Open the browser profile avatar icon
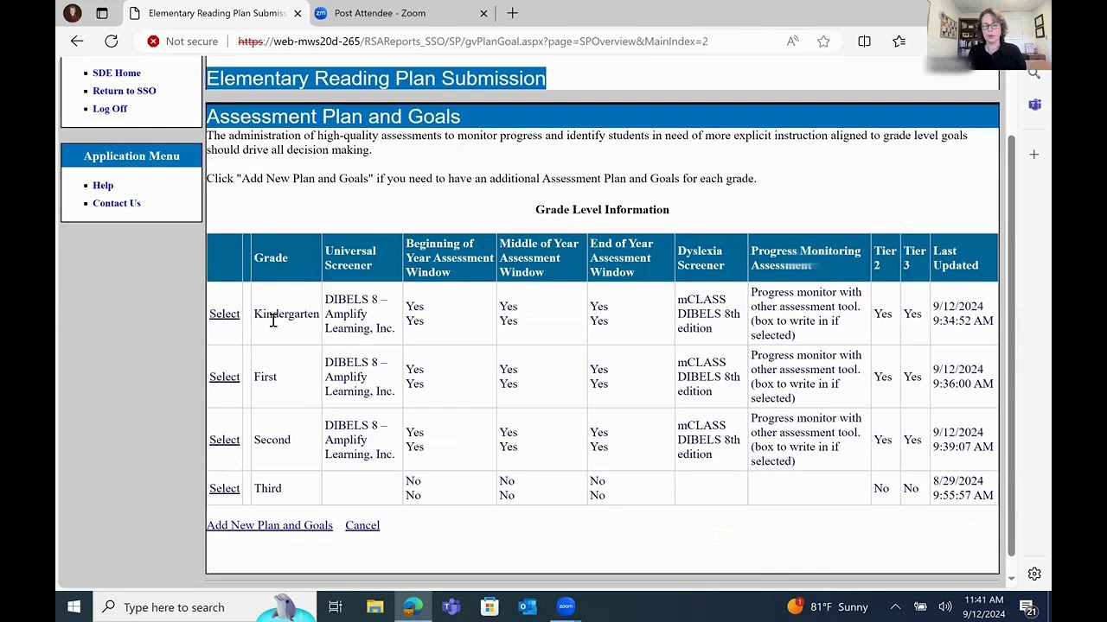The image size is (1107, 622). tap(73, 13)
